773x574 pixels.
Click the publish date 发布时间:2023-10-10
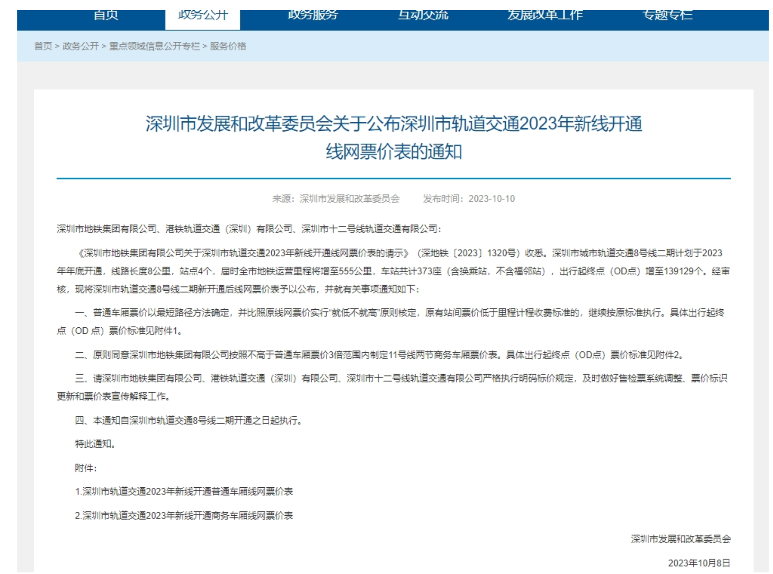tap(469, 199)
